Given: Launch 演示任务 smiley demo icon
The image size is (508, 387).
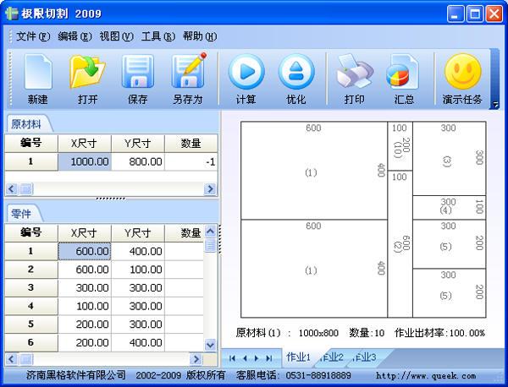Looking at the screenshot, I should [462, 72].
